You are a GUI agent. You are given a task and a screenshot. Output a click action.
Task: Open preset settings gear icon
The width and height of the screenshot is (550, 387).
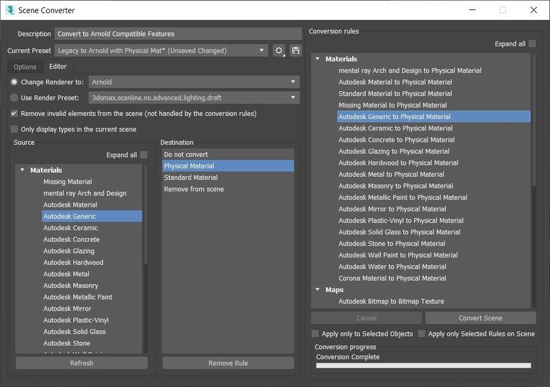tap(279, 50)
